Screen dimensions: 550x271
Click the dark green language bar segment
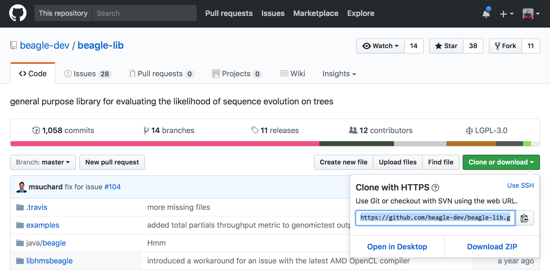(x=357, y=144)
